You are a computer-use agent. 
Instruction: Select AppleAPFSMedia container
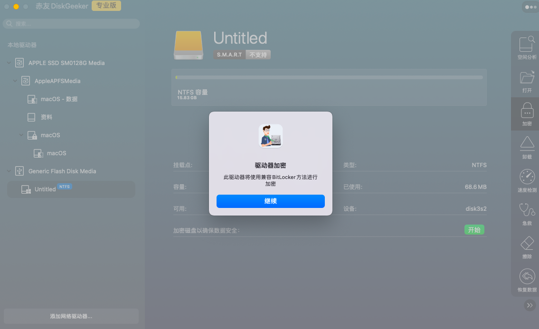[57, 81]
